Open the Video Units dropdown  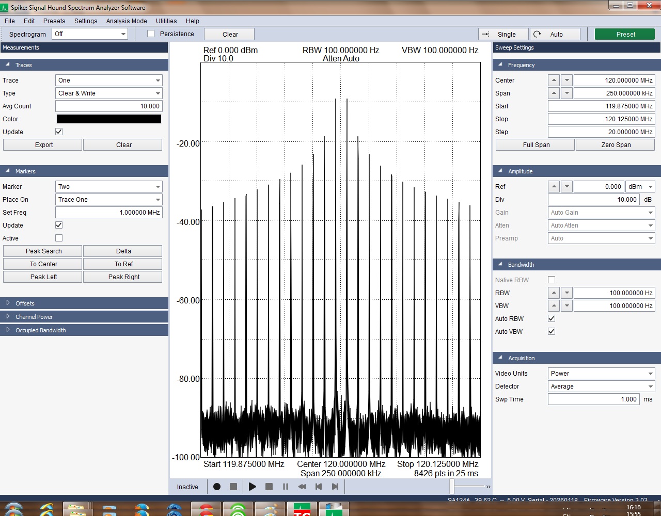(x=602, y=374)
